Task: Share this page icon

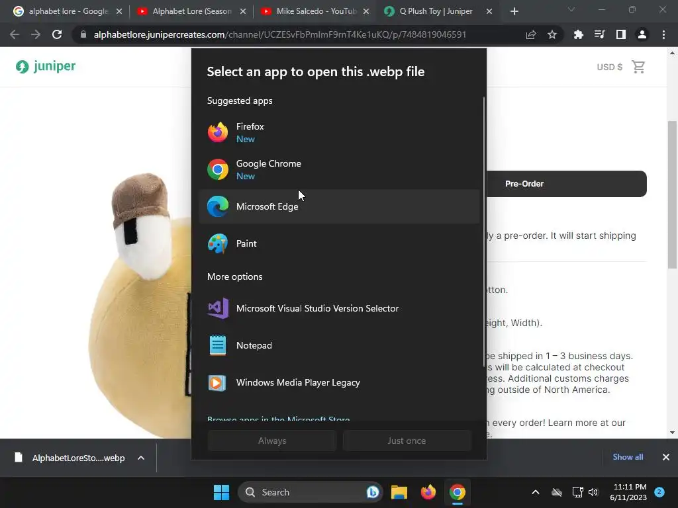Action: point(531,34)
